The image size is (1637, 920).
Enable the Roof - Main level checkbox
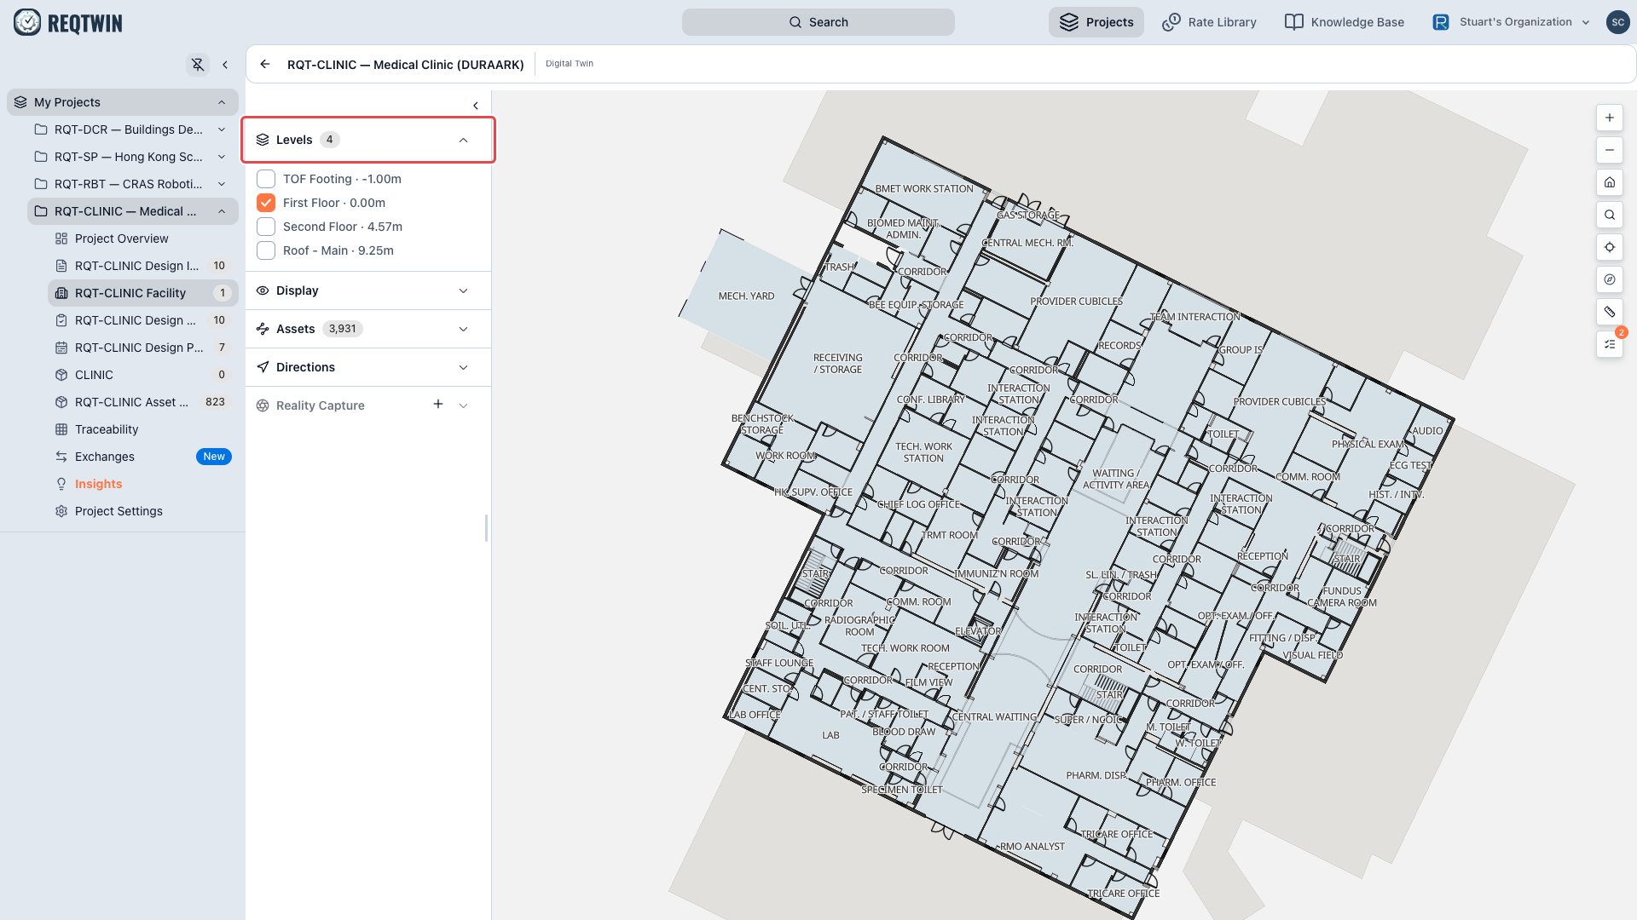tap(266, 250)
